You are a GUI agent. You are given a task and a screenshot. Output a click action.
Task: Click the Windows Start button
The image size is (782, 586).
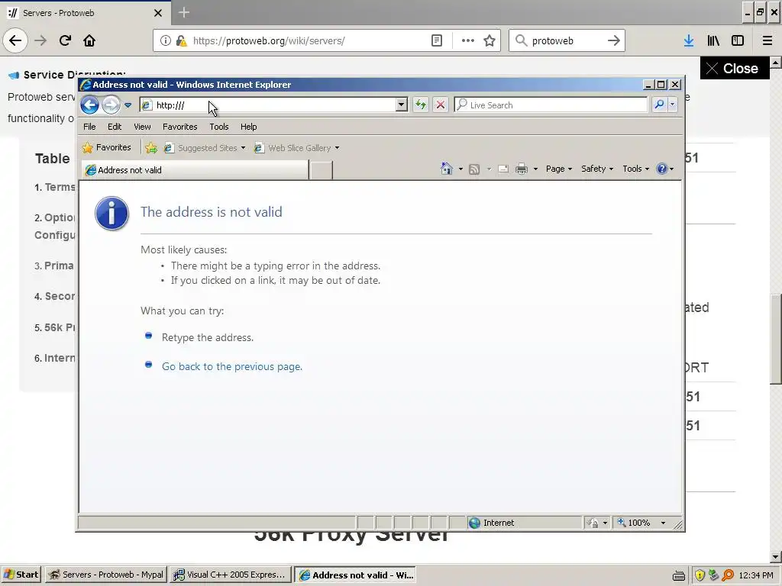pos(21,575)
